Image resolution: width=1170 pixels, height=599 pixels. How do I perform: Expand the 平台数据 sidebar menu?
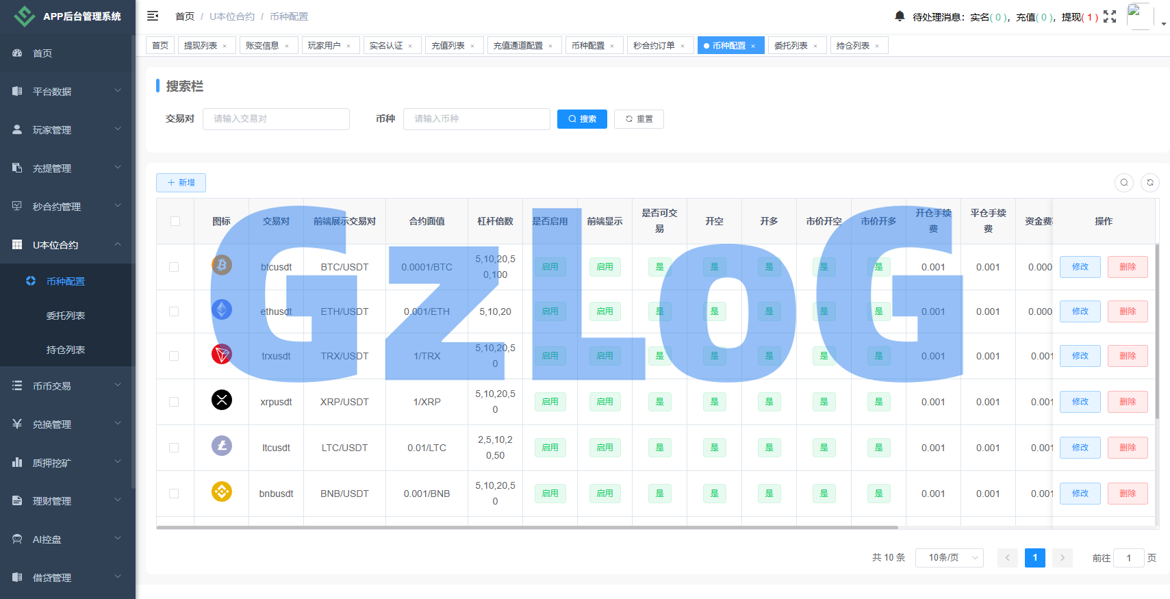(68, 91)
